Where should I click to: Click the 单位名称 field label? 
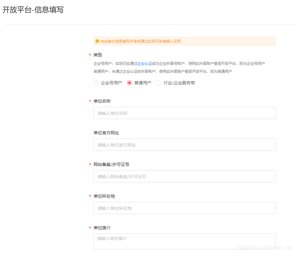pos(102,101)
